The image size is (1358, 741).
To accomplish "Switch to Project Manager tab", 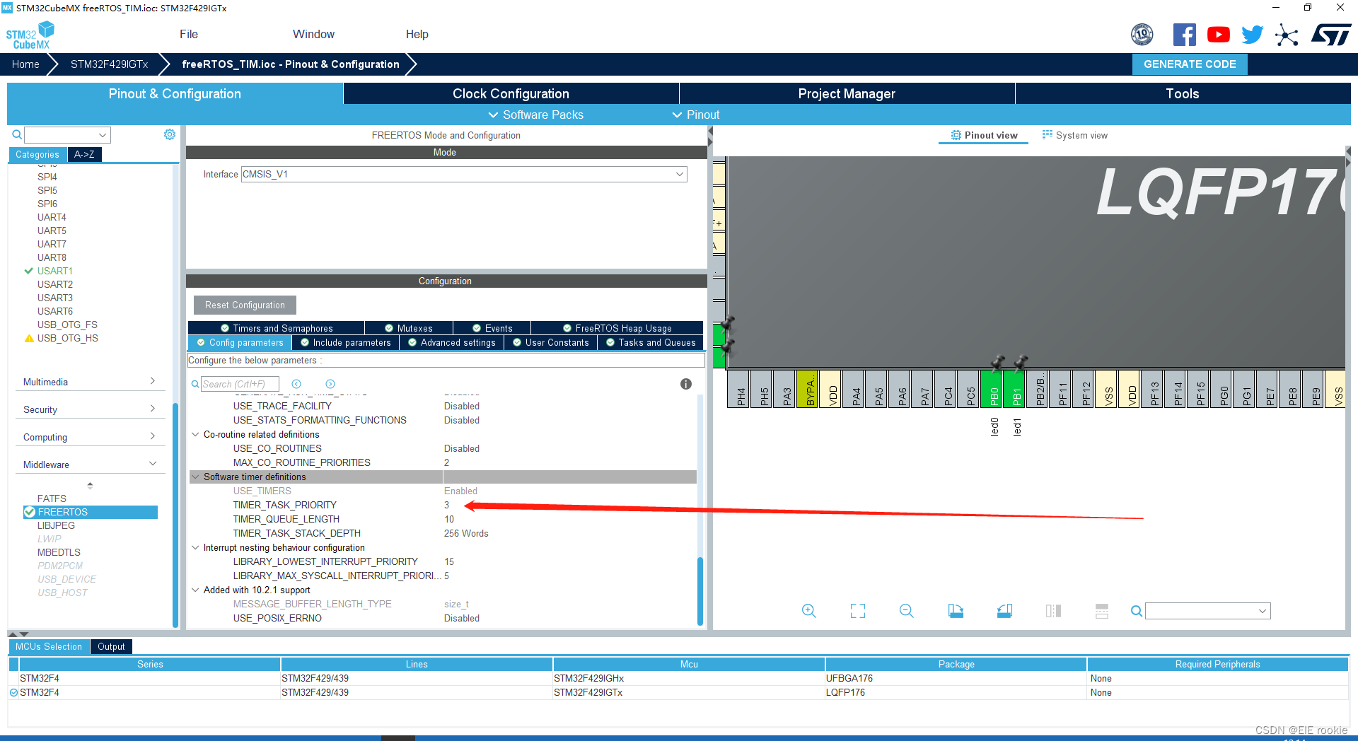I will pos(847,93).
